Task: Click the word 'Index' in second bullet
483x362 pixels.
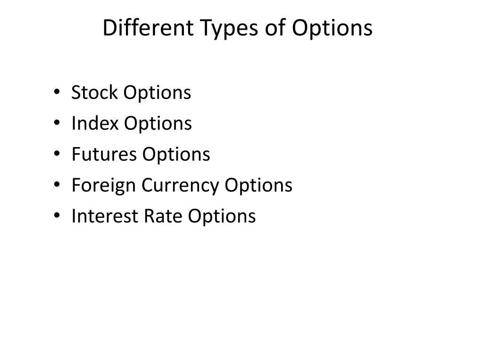Action: (x=95, y=123)
